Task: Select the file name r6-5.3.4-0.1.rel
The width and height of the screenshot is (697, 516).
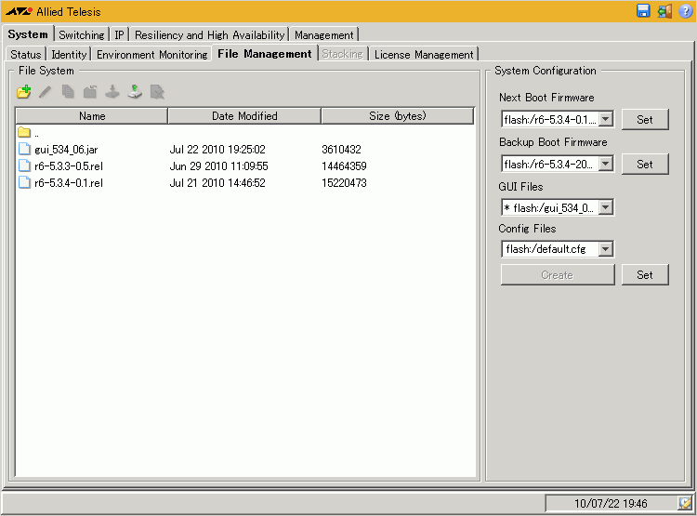Action: point(69,183)
